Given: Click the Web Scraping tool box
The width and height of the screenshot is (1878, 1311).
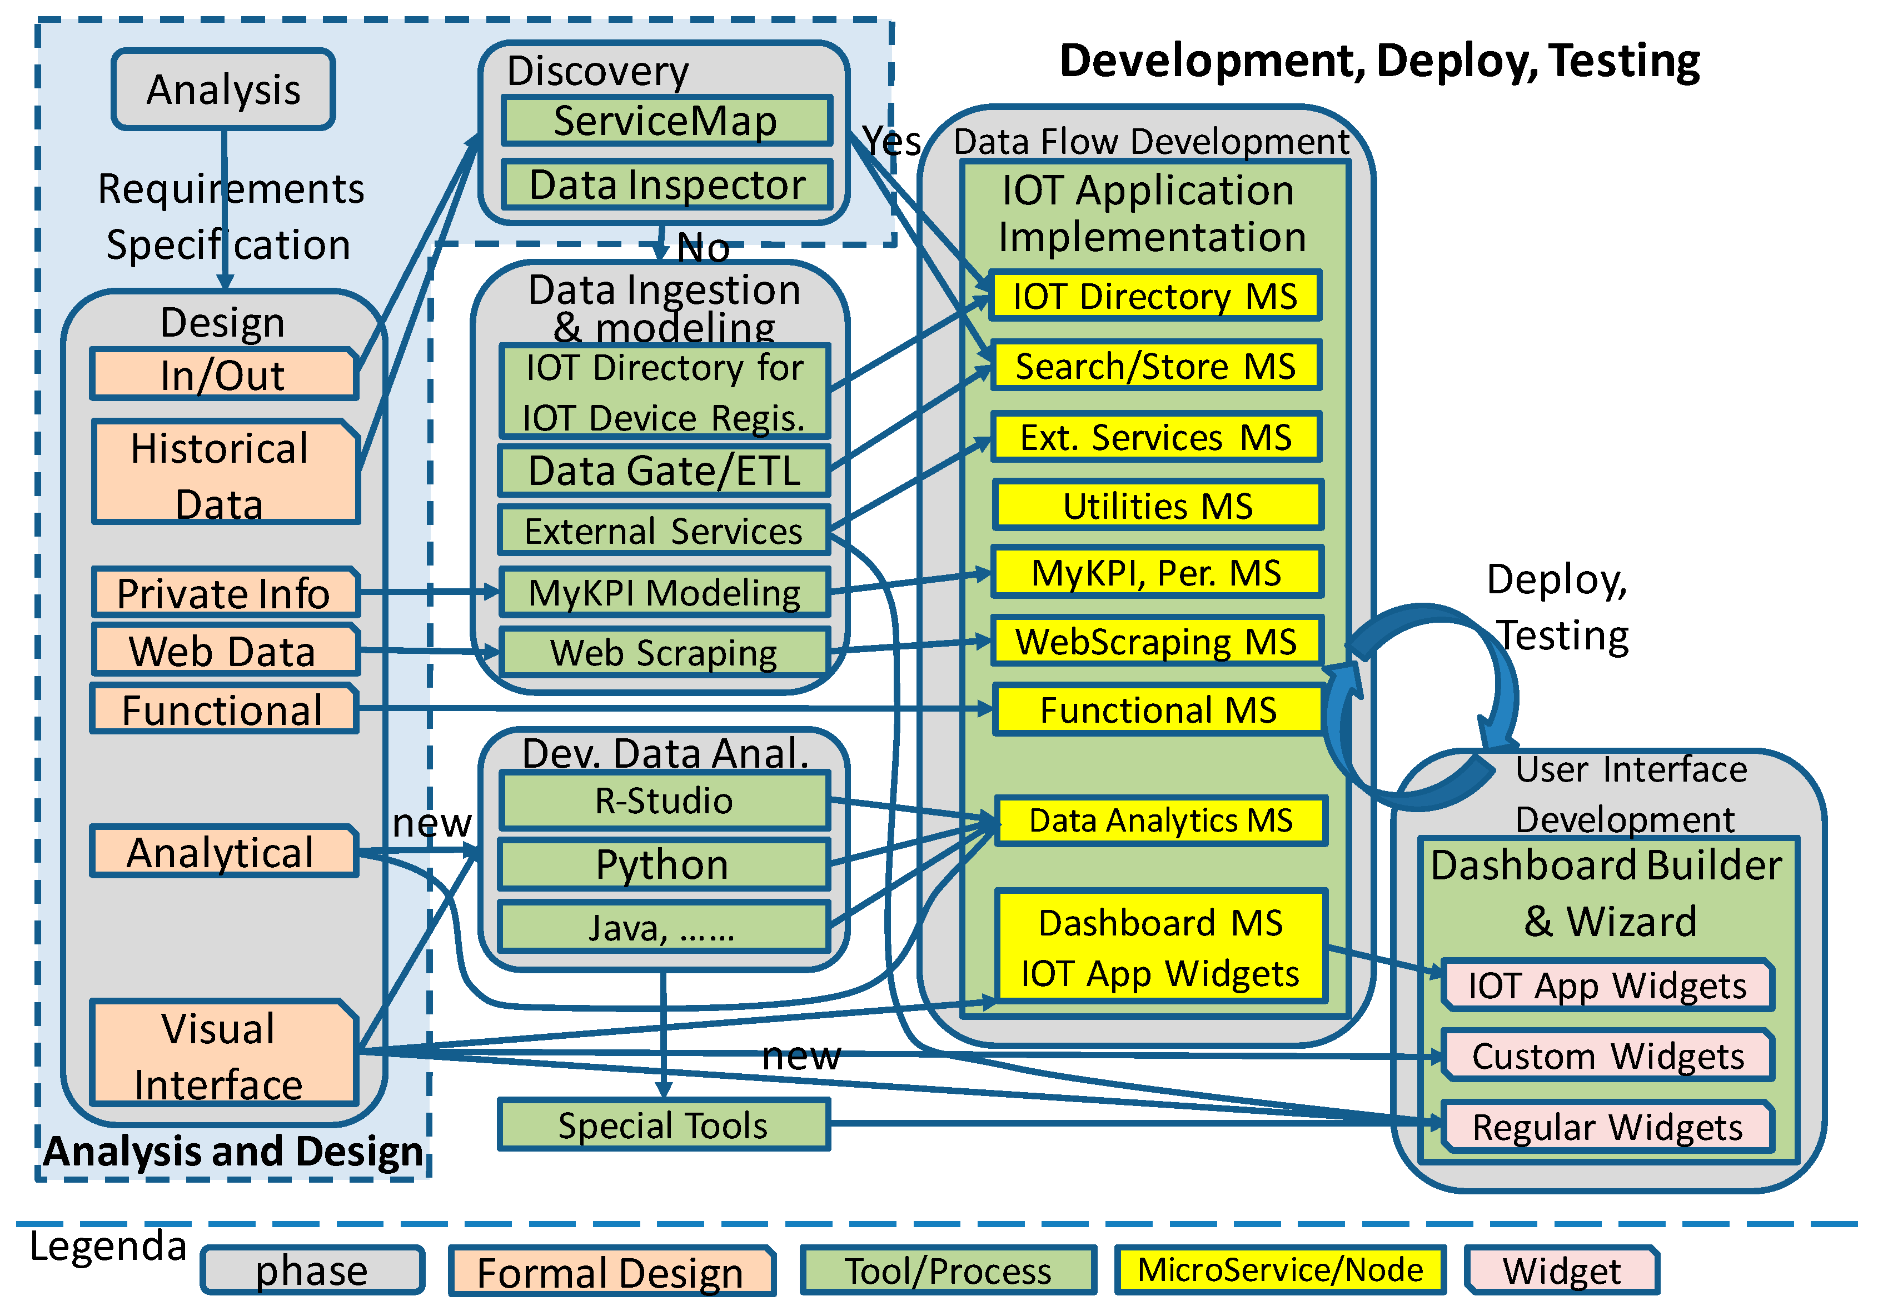Looking at the screenshot, I should pyautogui.click(x=664, y=652).
